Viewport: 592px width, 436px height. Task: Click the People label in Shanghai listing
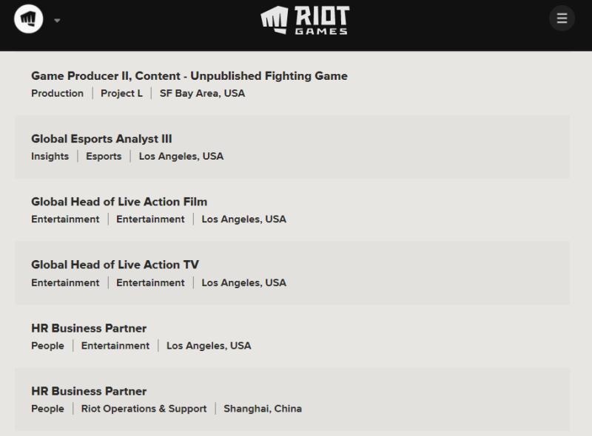pos(47,409)
